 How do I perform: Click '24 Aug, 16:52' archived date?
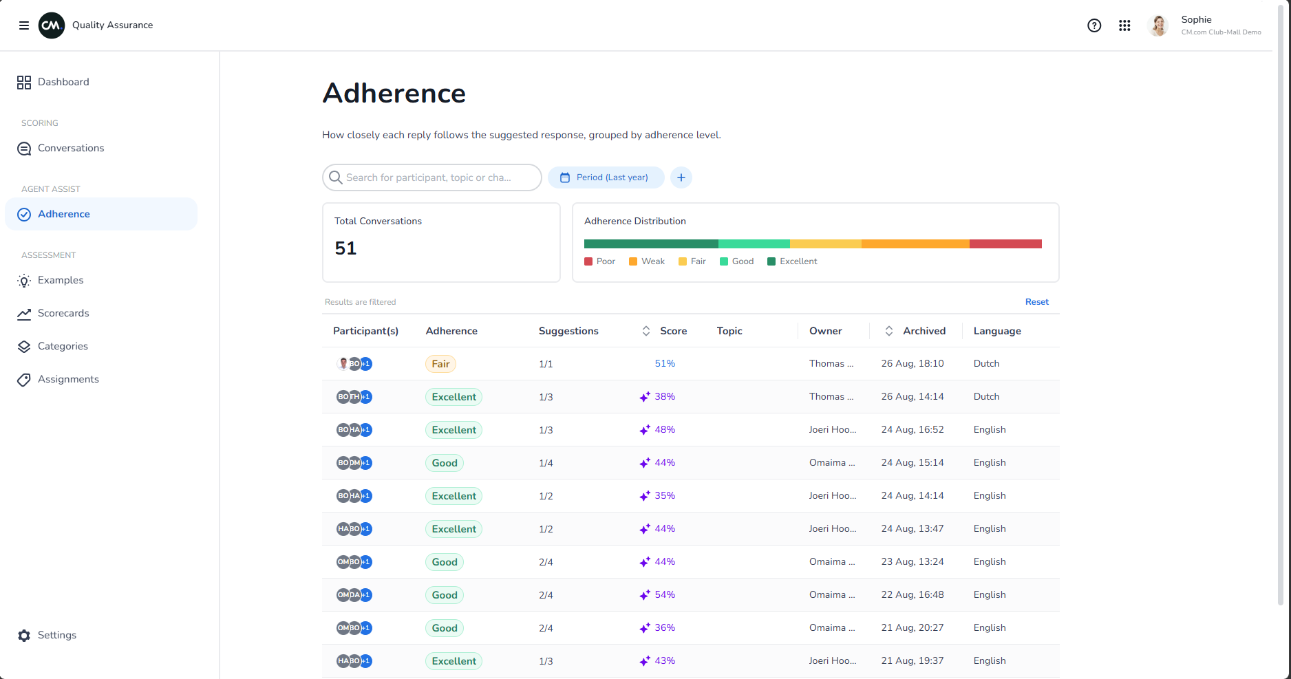pyautogui.click(x=913, y=430)
